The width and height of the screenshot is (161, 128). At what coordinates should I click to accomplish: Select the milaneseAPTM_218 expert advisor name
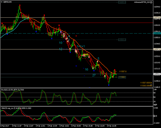pos(142,2)
